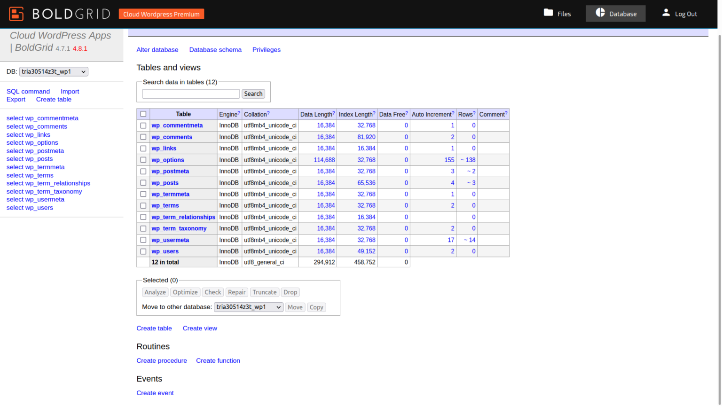Toggle the select-all tables checkbox

(143, 114)
